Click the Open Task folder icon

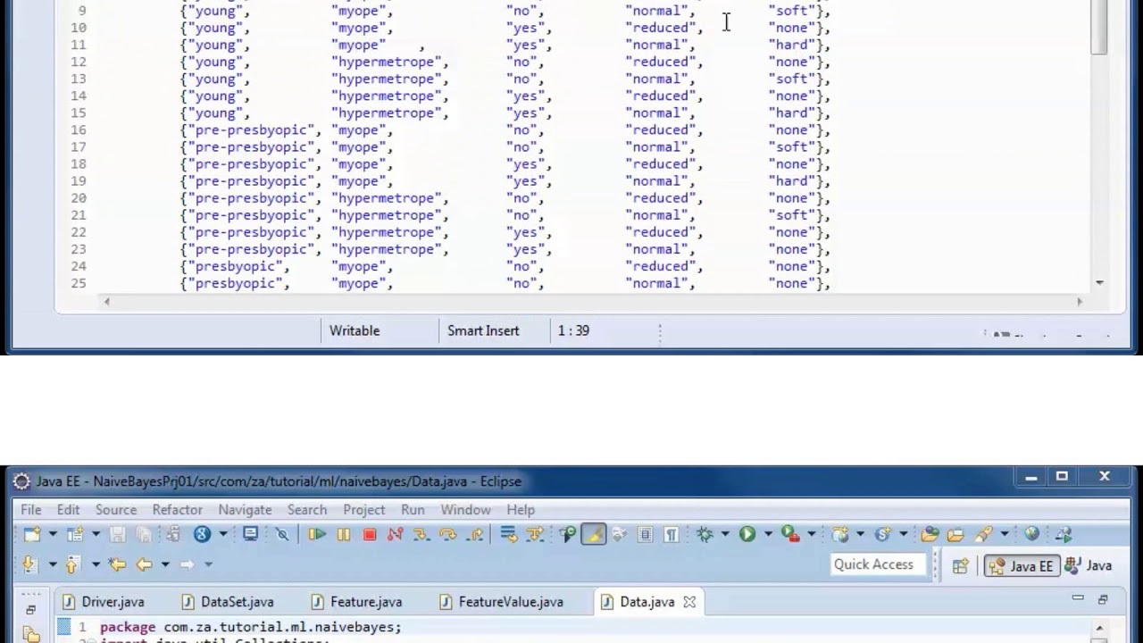tap(955, 534)
